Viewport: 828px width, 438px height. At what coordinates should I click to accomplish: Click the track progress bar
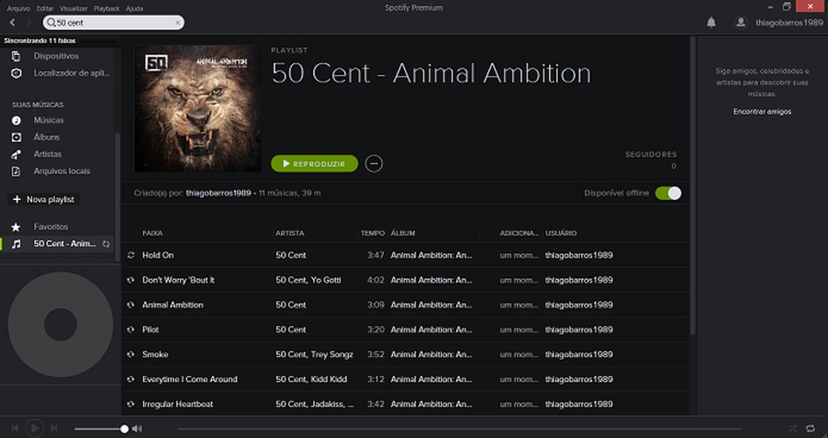pos(459,429)
